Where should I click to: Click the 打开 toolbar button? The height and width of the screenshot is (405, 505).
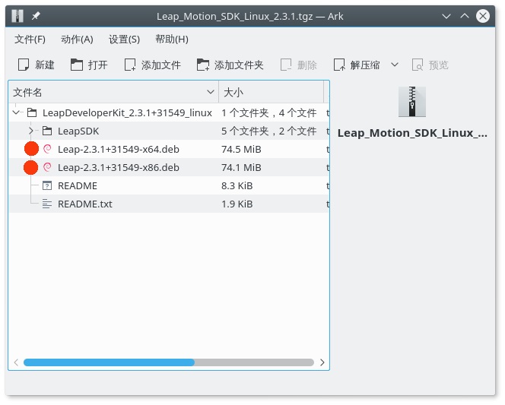point(89,65)
